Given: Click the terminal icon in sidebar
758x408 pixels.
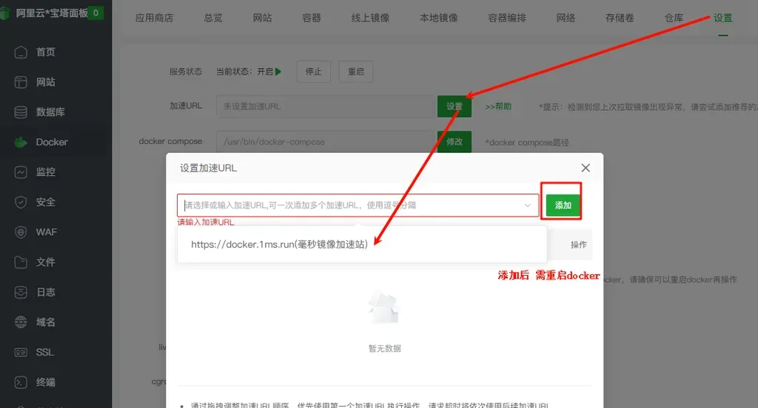Looking at the screenshot, I should 21,382.
